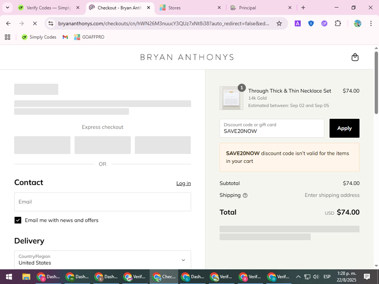The width and height of the screenshot is (379, 284).
Task: Click the Log in link
Action: [x=183, y=183]
